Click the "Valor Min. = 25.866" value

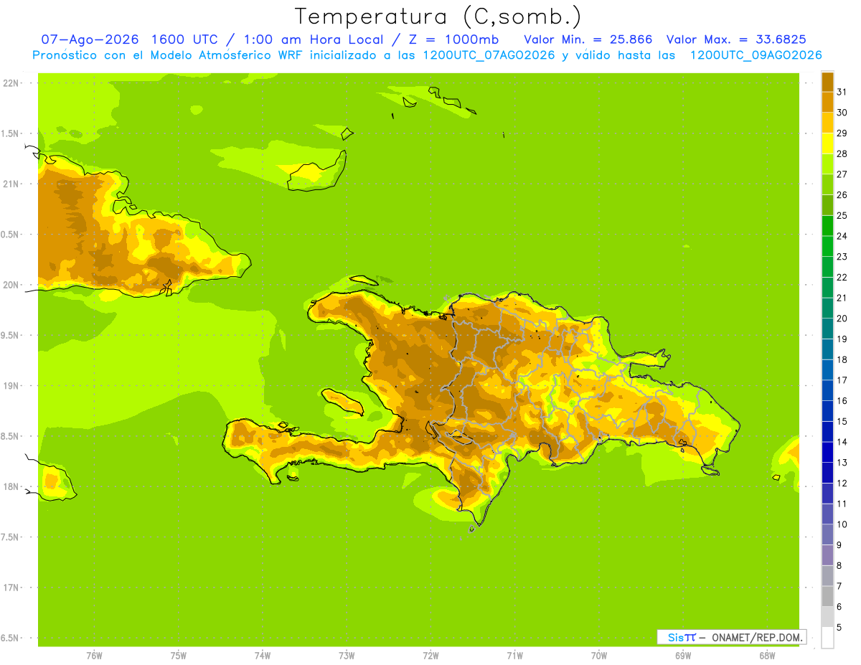[x=588, y=39]
